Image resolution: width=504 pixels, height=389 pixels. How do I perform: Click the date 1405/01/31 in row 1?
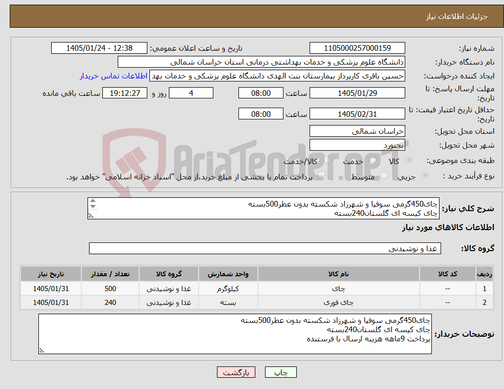point(51,289)
